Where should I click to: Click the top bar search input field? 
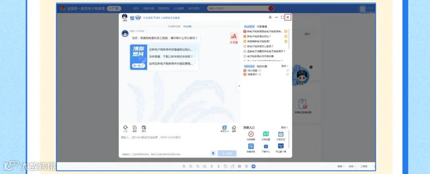[237, 8]
